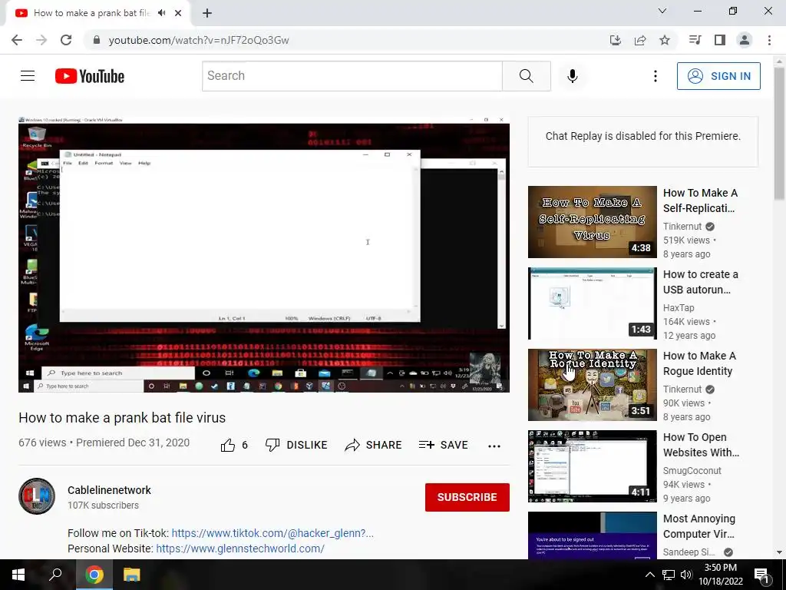Focus the YouTube Search input field
Screen dimensions: 786x590
352,76
